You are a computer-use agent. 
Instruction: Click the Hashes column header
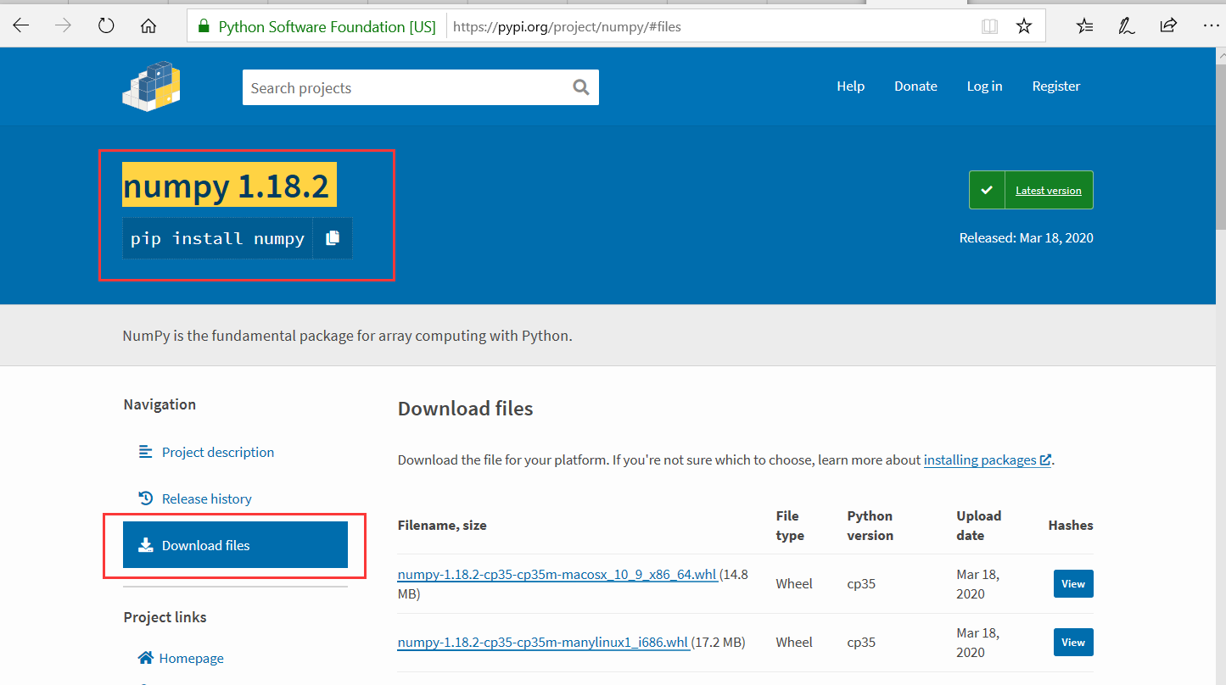[x=1071, y=526]
